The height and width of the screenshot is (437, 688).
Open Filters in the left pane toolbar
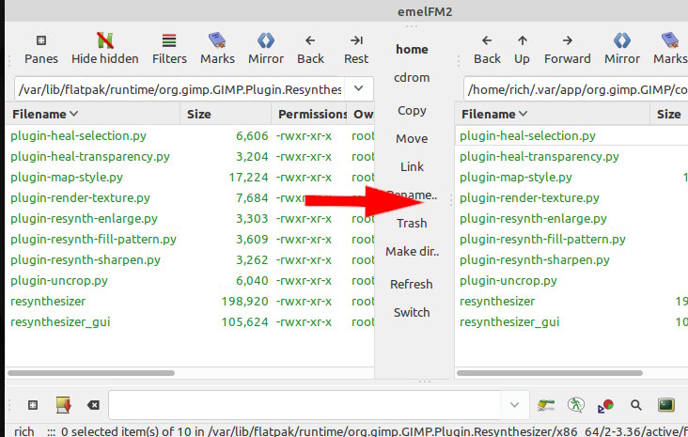point(169,40)
